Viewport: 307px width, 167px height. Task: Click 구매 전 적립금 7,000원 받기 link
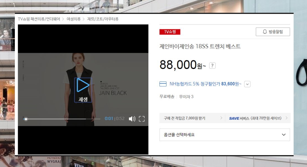(192, 118)
